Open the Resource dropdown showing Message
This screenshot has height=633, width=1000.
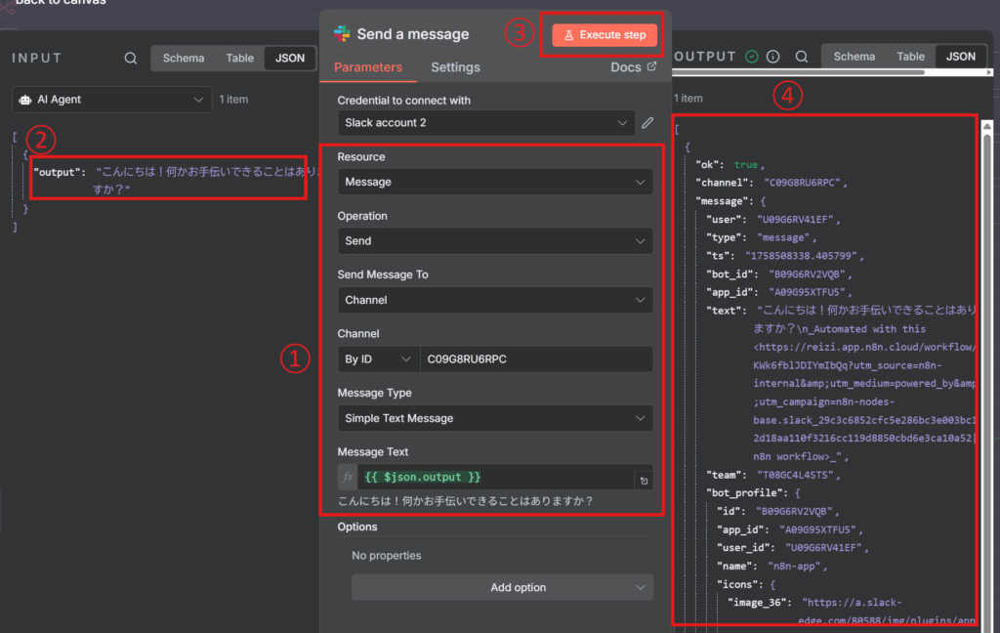pos(495,182)
